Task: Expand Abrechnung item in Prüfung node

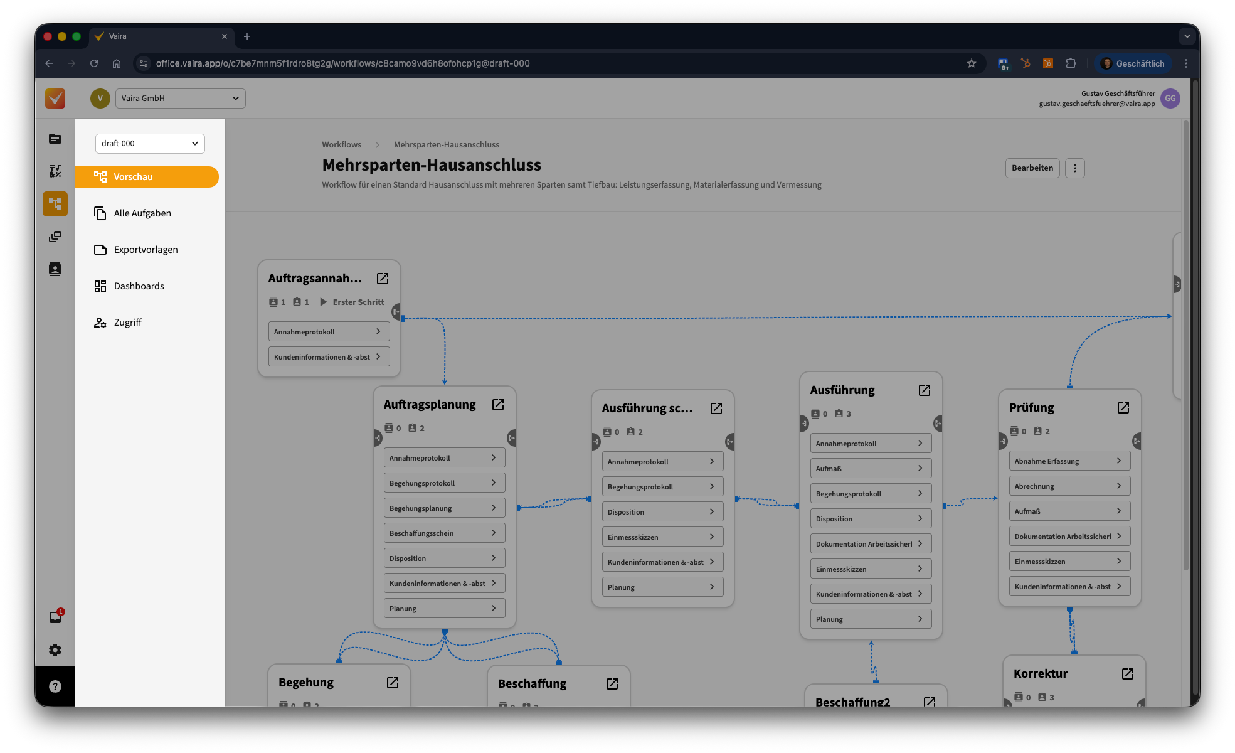Action: (x=1069, y=486)
